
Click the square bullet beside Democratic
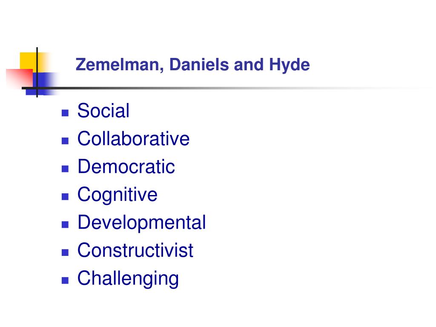[65, 169]
